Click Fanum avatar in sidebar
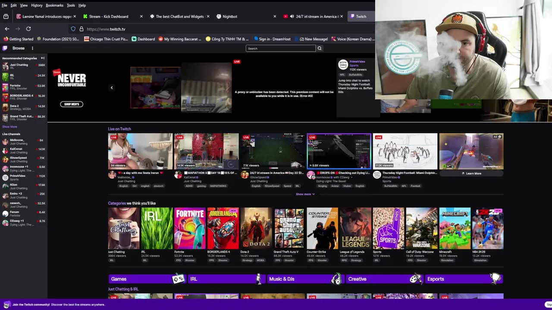This screenshot has width=552, height=310. tap(5, 214)
